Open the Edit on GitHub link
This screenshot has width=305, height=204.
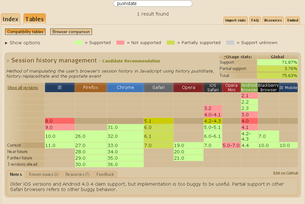pyautogui.click(x=286, y=173)
